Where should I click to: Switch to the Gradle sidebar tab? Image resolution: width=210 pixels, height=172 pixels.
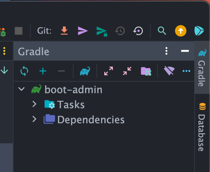click(x=202, y=68)
